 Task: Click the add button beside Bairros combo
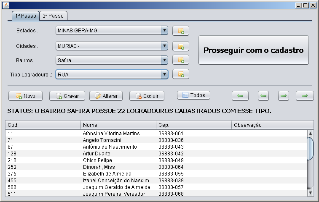point(181,60)
